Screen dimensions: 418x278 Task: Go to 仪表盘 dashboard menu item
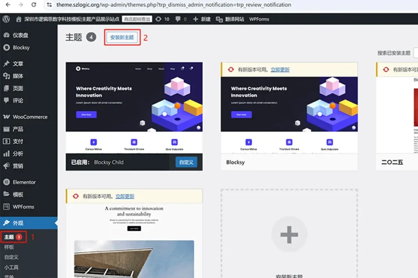point(18,35)
